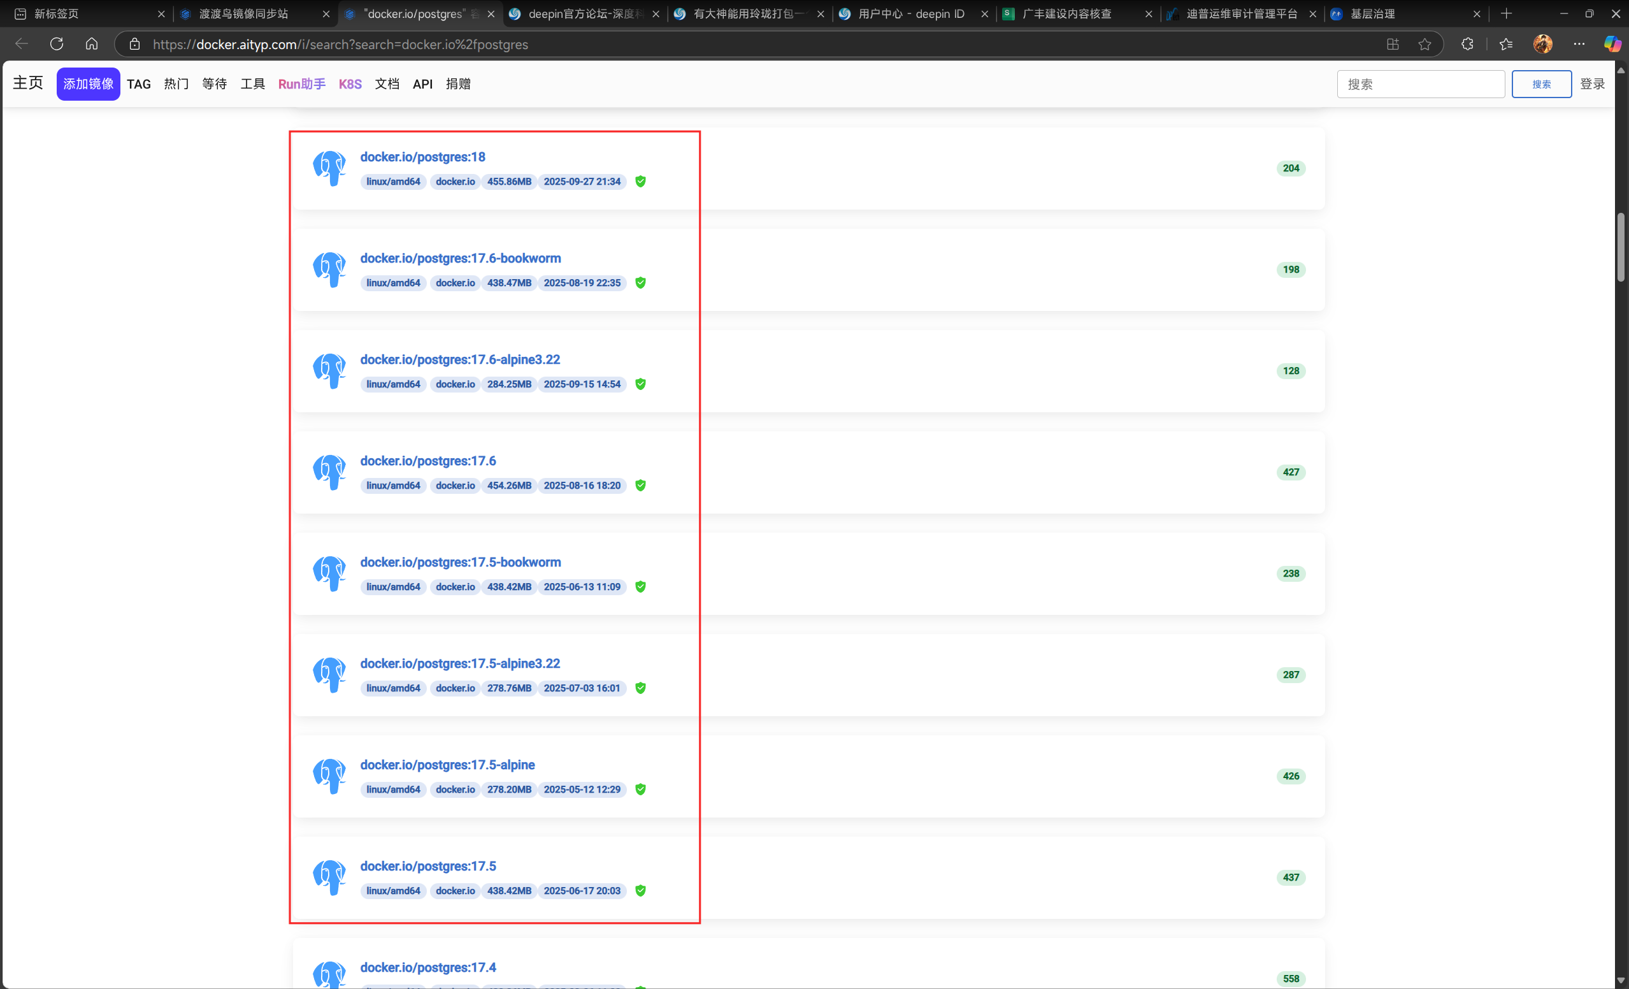Open the 主页 nav link
The height and width of the screenshot is (989, 1629).
28,83
